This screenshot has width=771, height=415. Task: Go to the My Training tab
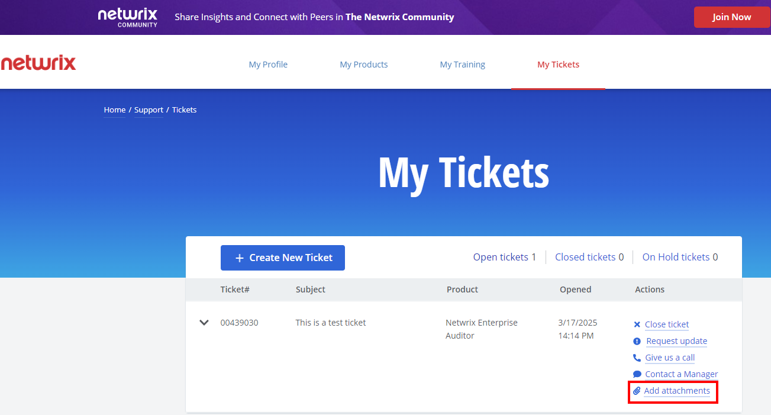coord(462,65)
